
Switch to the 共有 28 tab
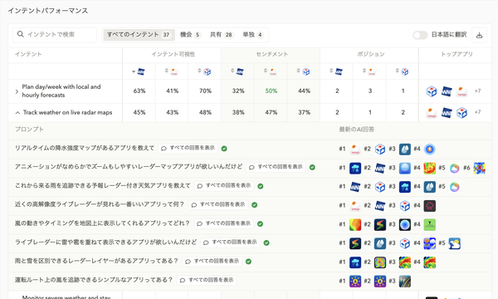coord(222,35)
